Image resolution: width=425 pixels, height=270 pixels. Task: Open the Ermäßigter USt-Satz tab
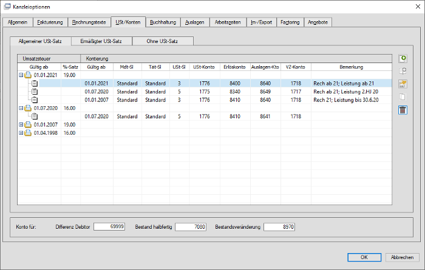101,41
